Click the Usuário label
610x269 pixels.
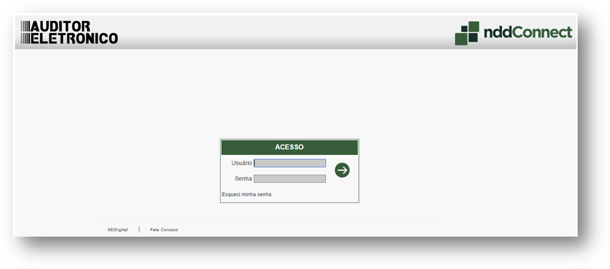241,163
